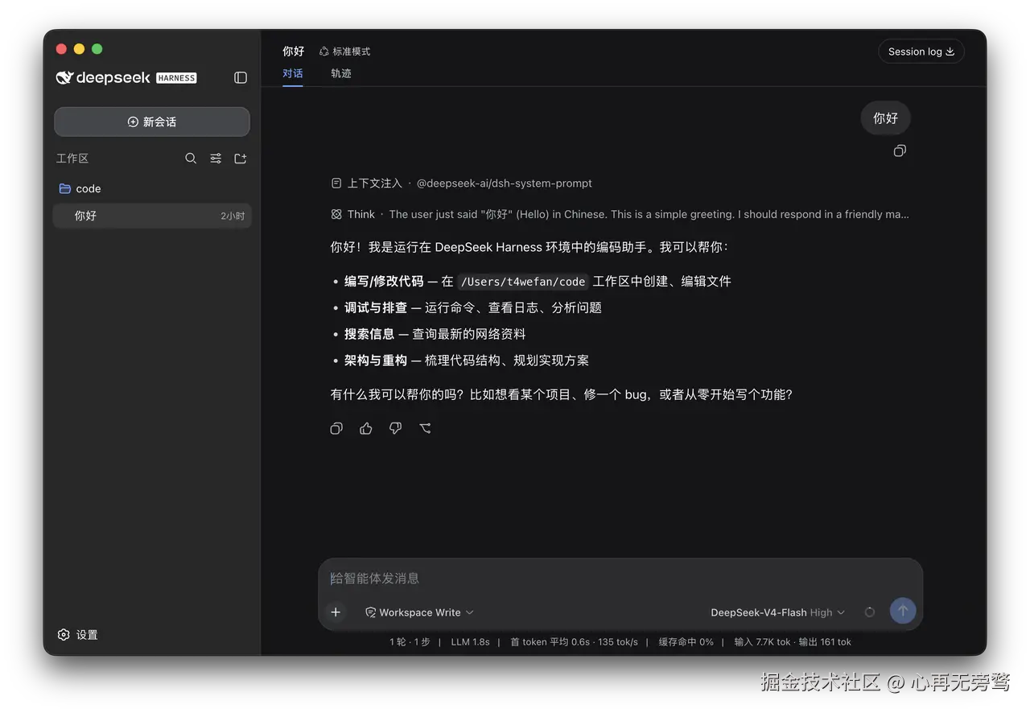Click the 标准模式 mode indicator
Image resolution: width=1030 pixels, height=713 pixels.
click(x=344, y=52)
